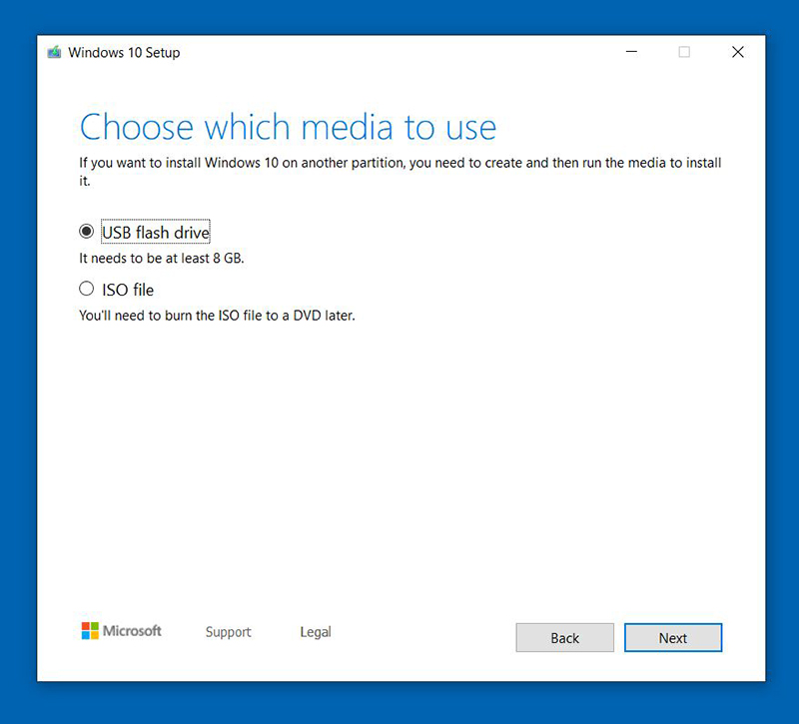Click the four-color Microsoft logo squares
799x724 pixels.
pos(90,631)
